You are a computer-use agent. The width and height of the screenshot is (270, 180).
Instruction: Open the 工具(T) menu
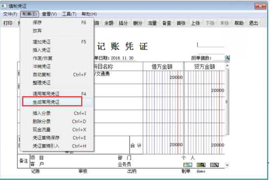(69, 14)
